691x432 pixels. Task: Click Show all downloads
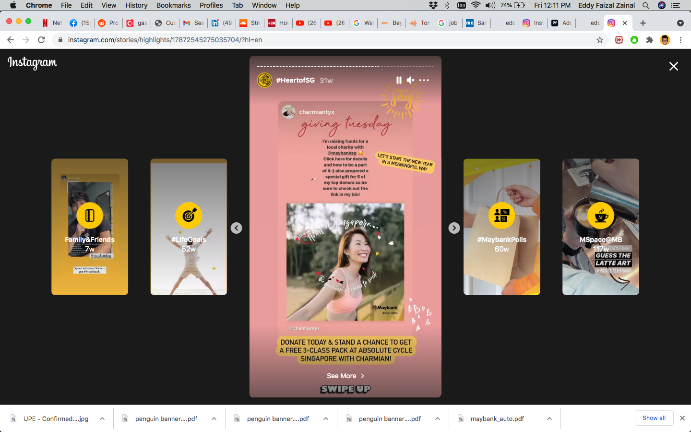click(654, 418)
